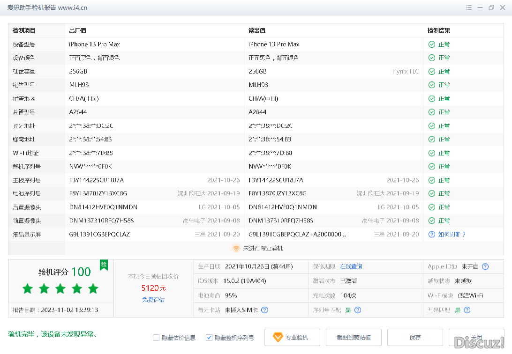512x354 pixels.
Task: Select the 检测项目 column header
Action: point(24,30)
